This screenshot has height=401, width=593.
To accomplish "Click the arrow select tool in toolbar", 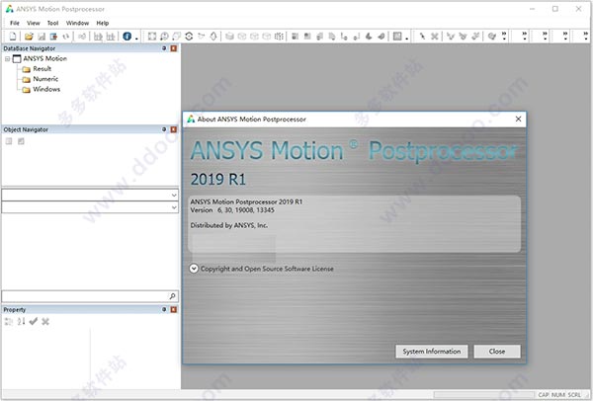I will (422, 37).
